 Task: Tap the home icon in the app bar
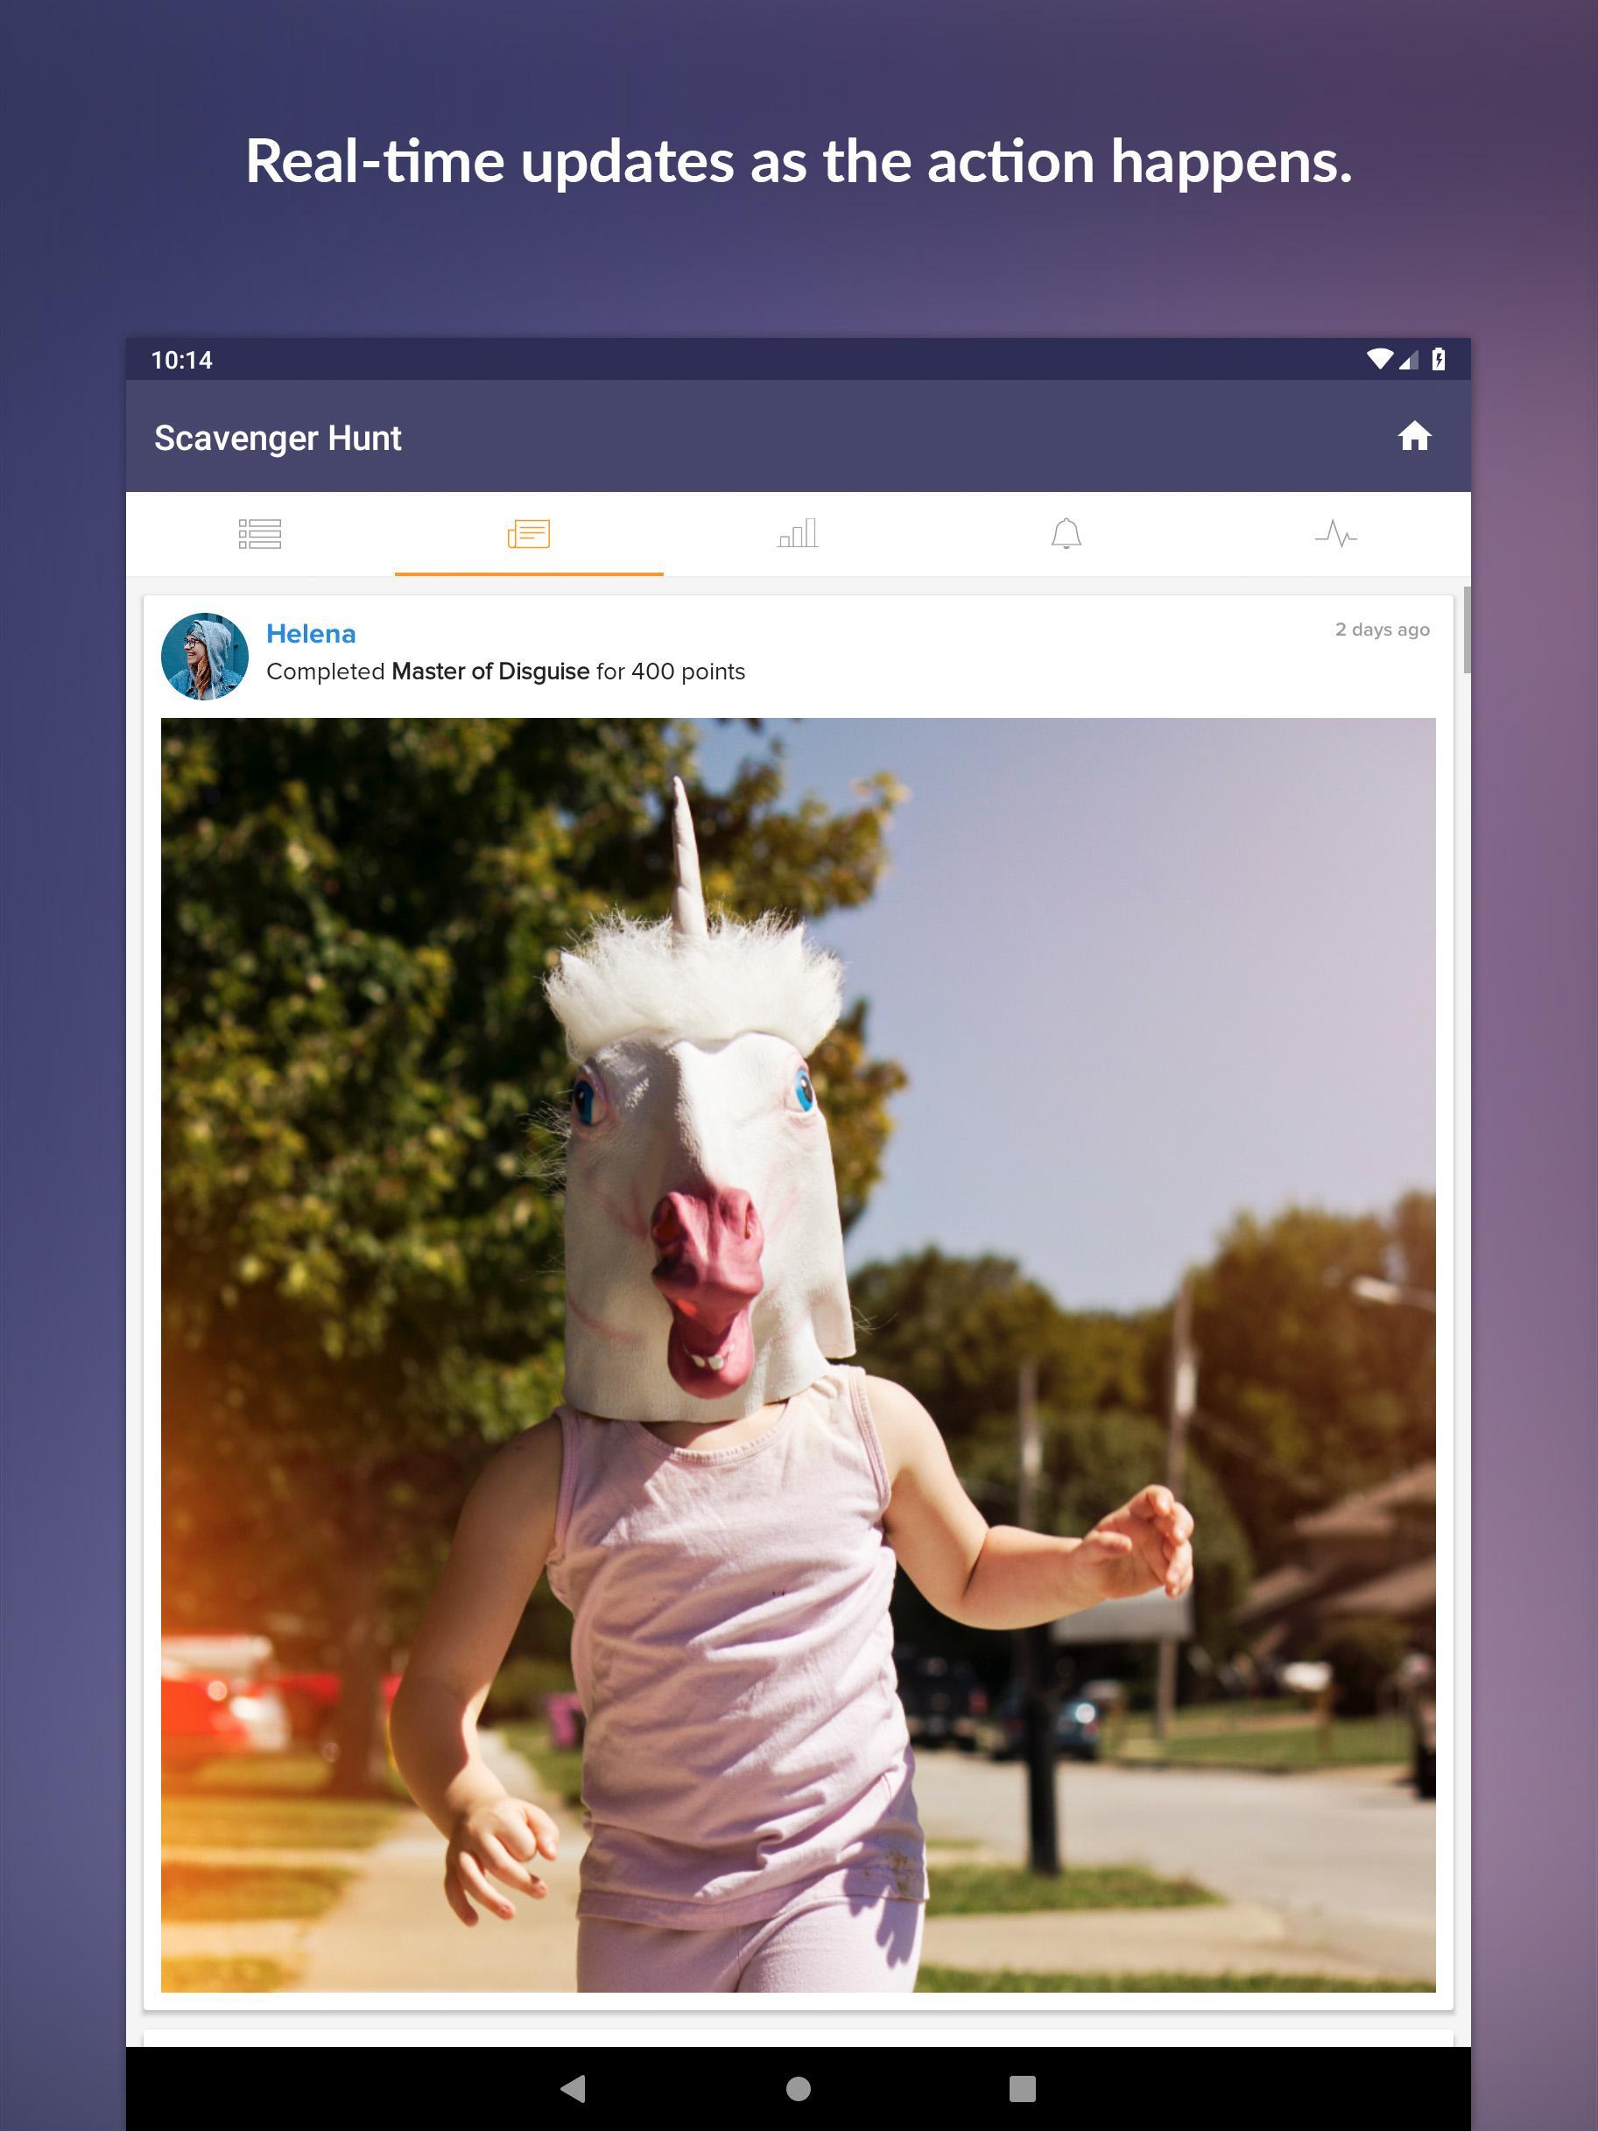coord(1414,436)
